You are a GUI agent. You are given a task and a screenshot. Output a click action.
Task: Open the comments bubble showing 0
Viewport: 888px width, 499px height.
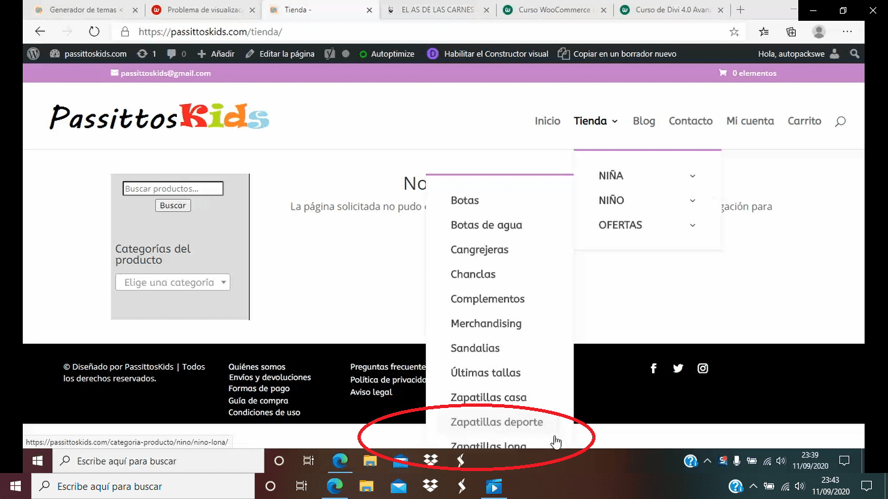pyautogui.click(x=176, y=54)
